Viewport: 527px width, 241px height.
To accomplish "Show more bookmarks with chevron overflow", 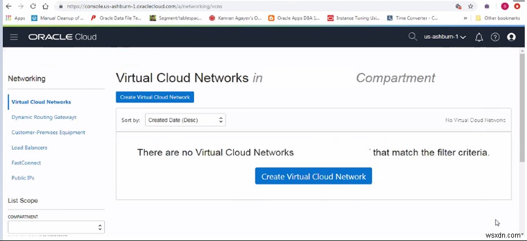I will pos(465,18).
